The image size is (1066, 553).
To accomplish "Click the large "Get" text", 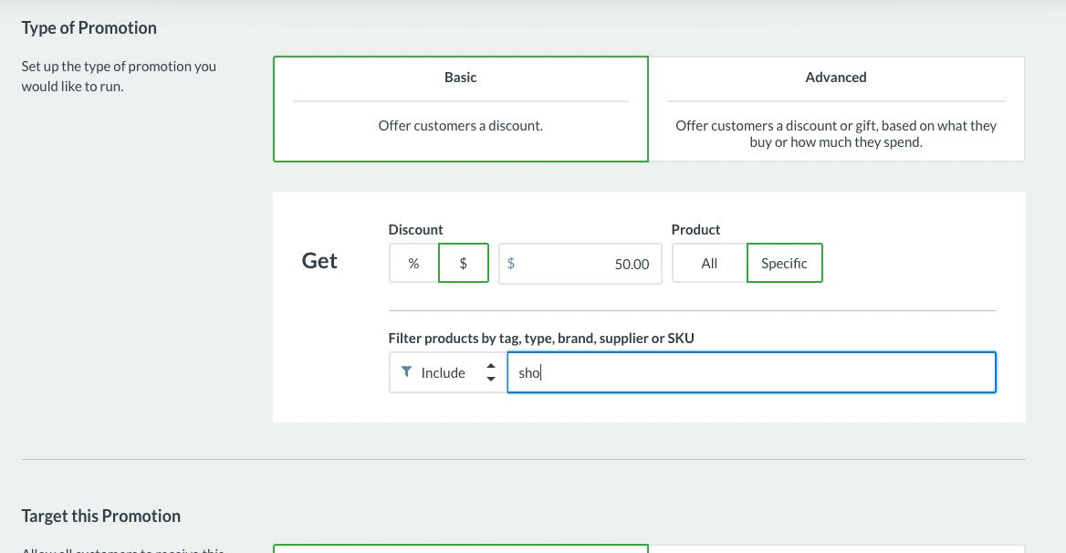I will point(319,261).
